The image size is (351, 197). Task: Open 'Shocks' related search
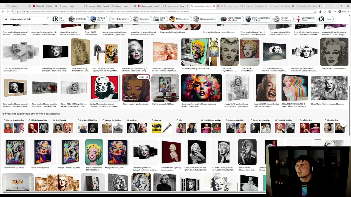coord(162,126)
